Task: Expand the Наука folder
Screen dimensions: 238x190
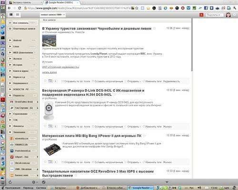Action: coord(10,77)
